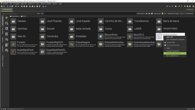Image resolution: width=195 pixels, height=110 pixels.
Task: Open the Blocoinfinito block element
Action: pyautogui.click(x=112, y=36)
